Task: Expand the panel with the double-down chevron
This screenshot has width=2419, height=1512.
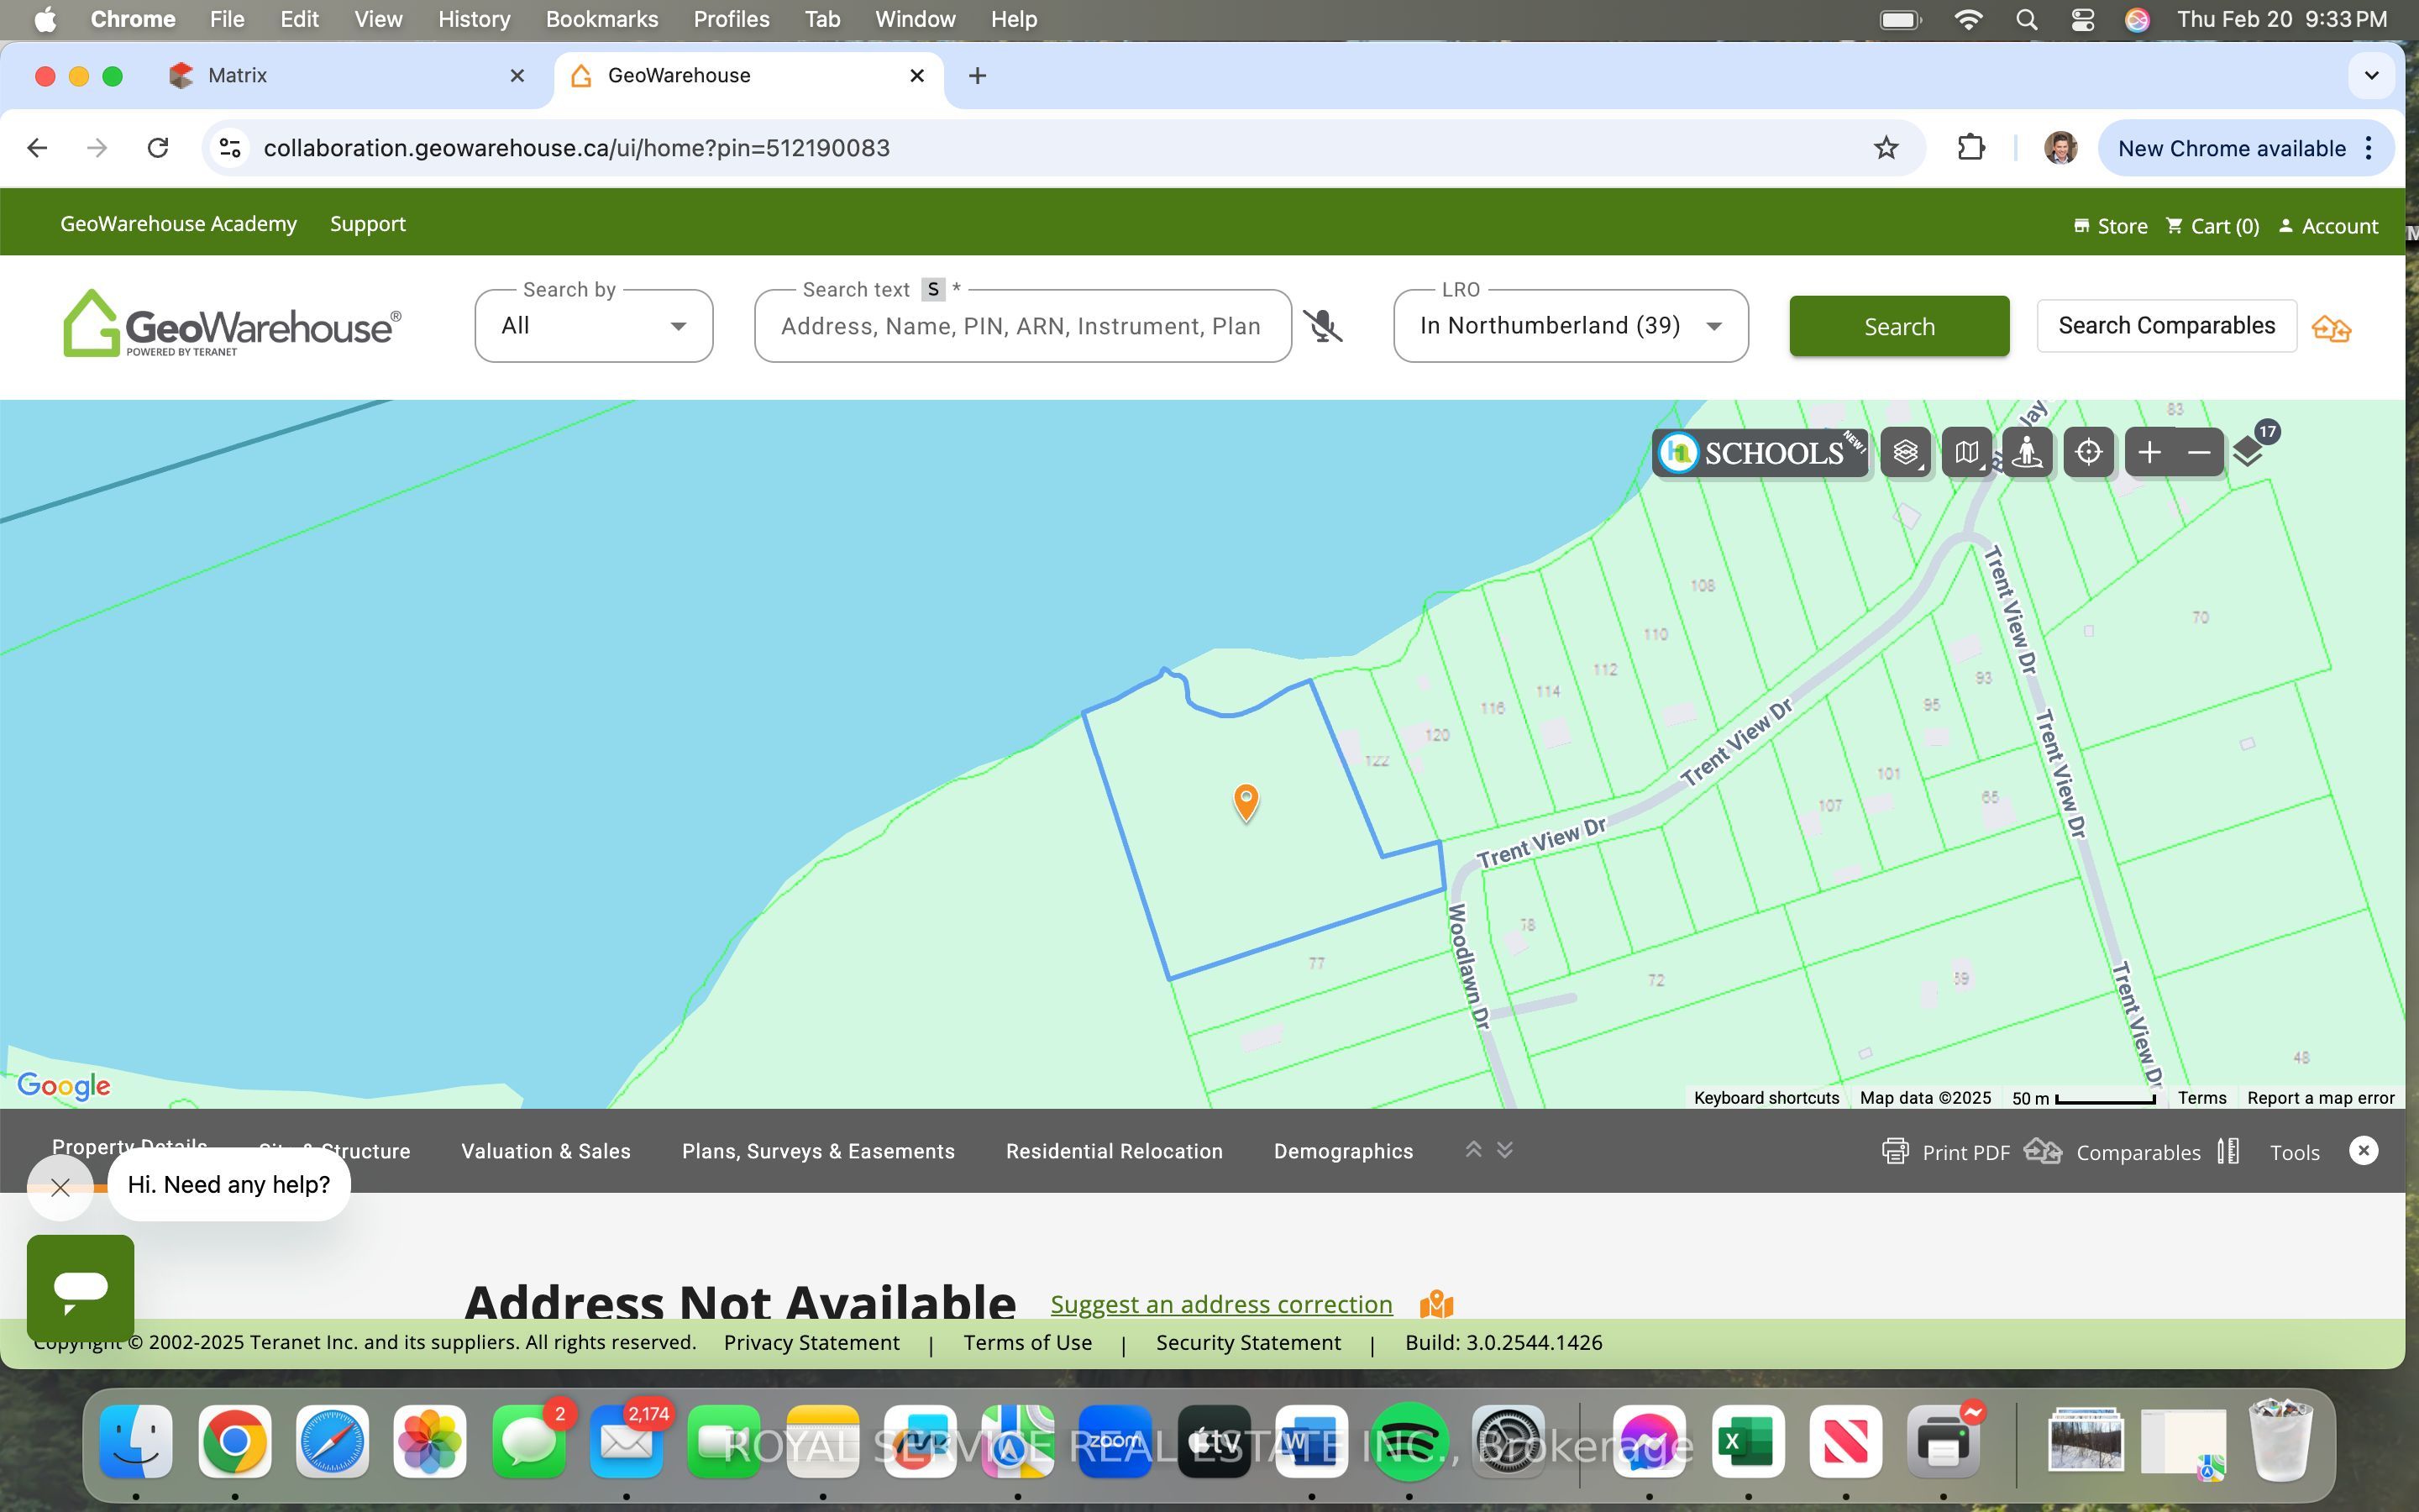Action: [x=1504, y=1150]
